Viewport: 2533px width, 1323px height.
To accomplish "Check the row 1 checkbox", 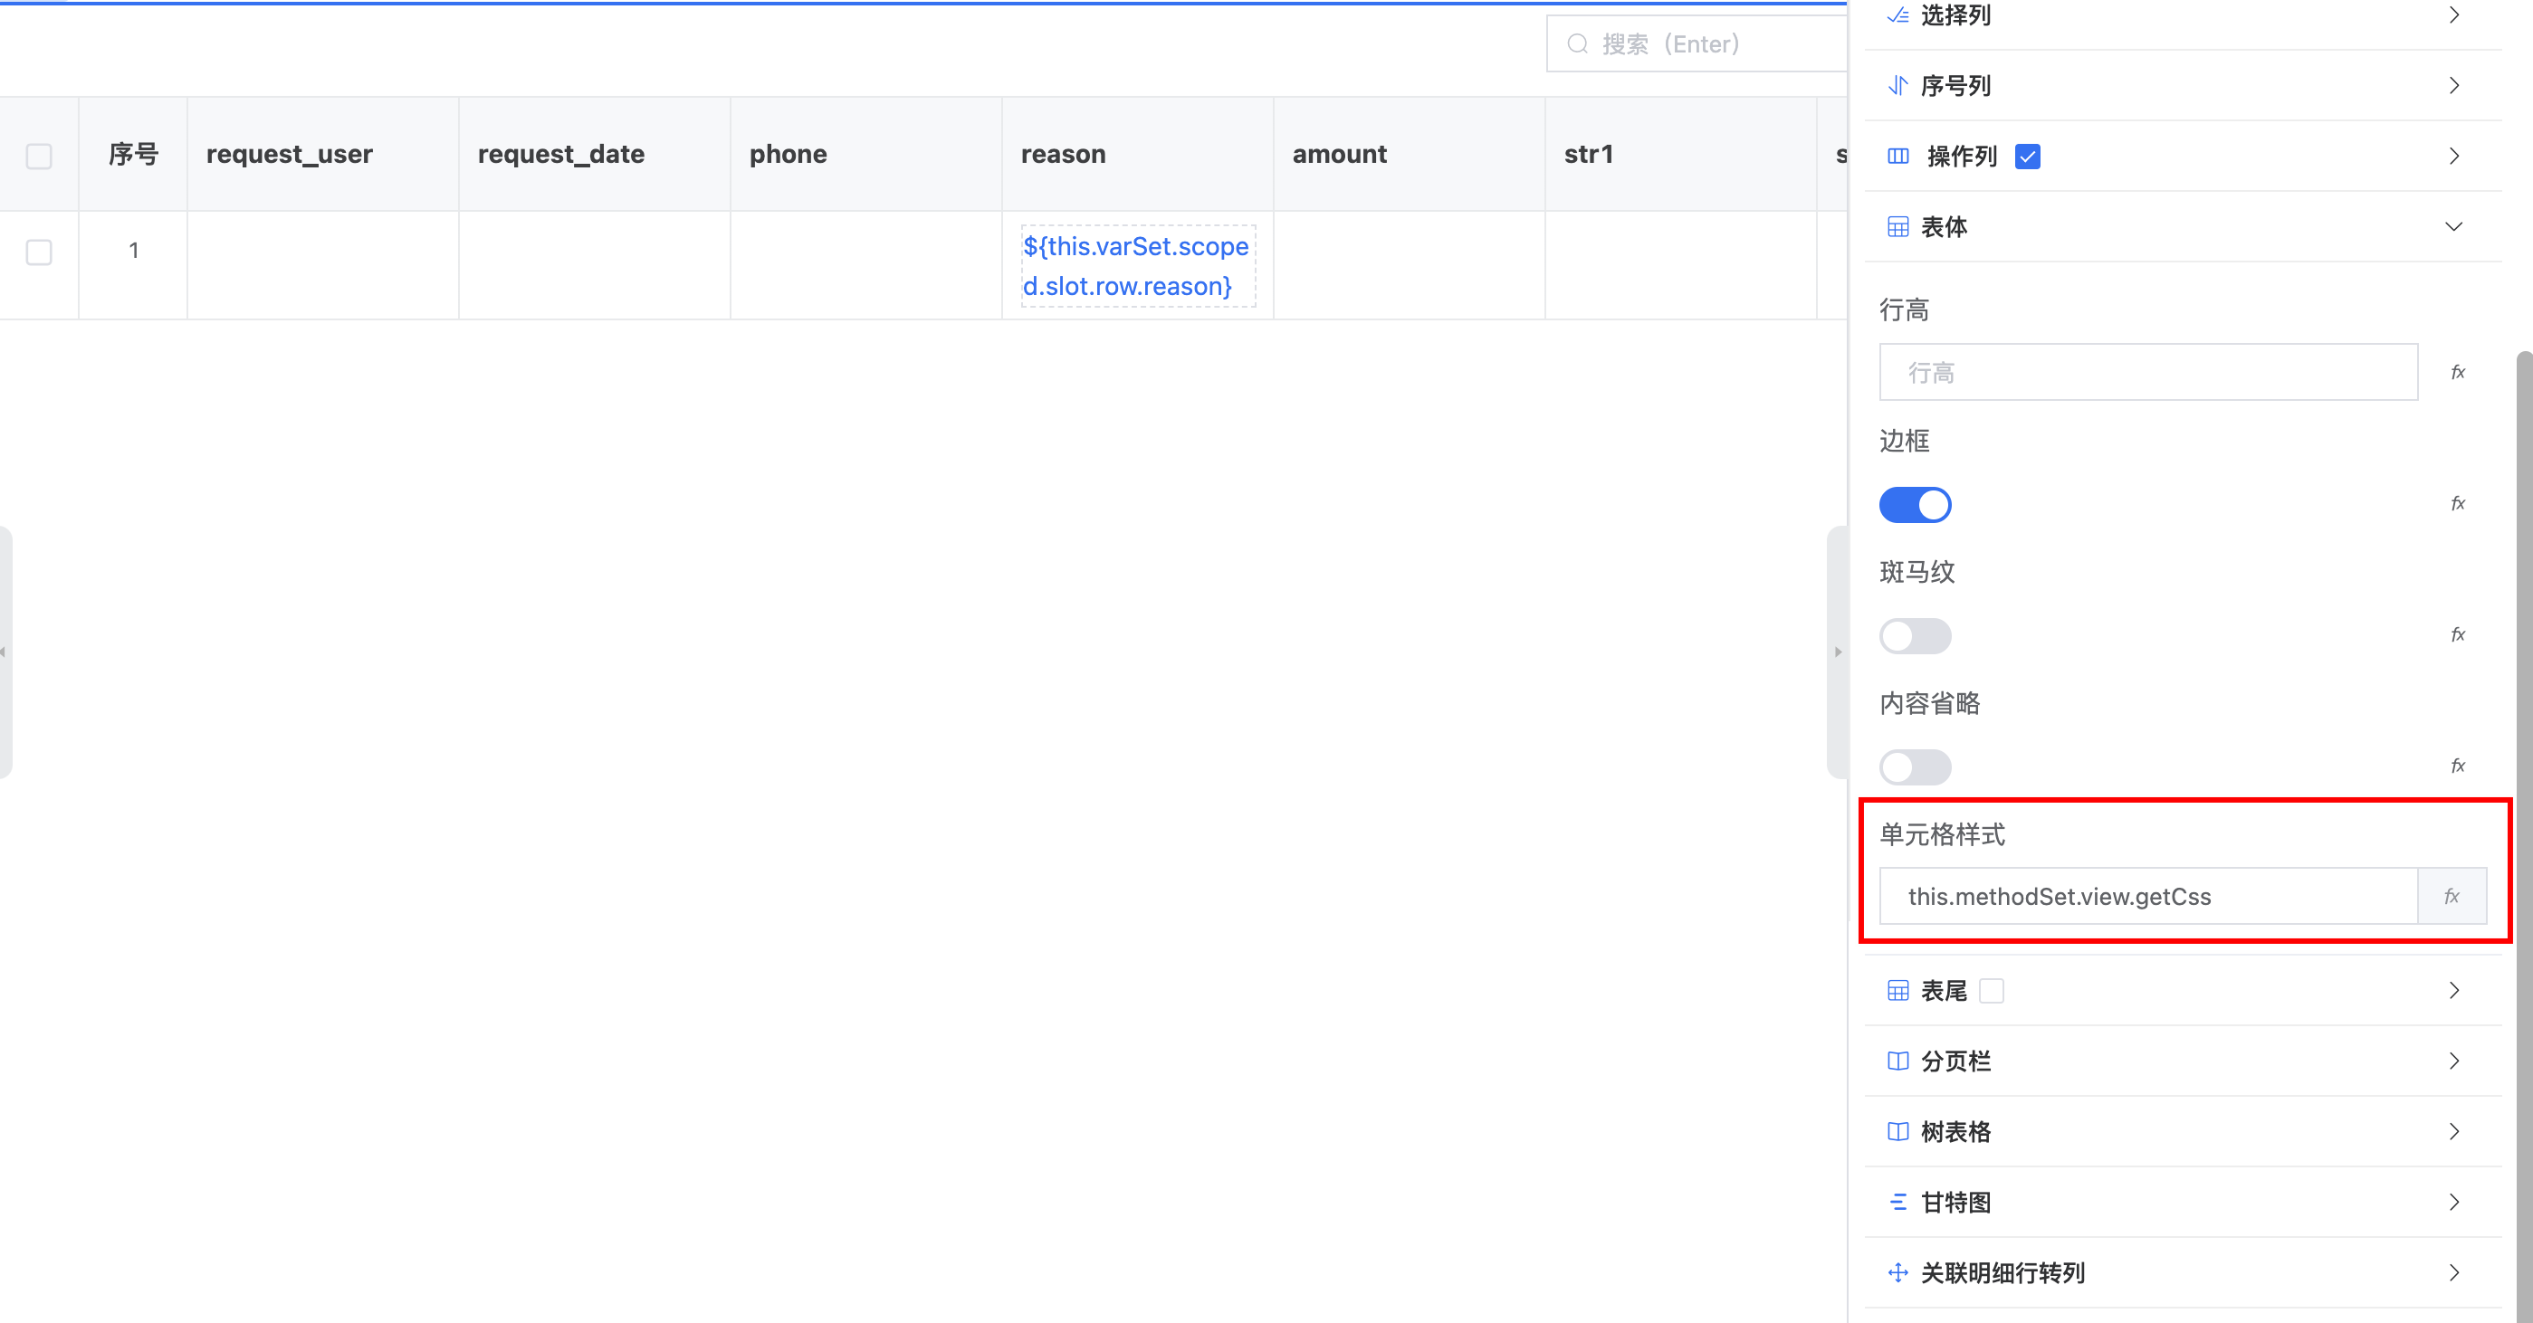I will [x=38, y=252].
